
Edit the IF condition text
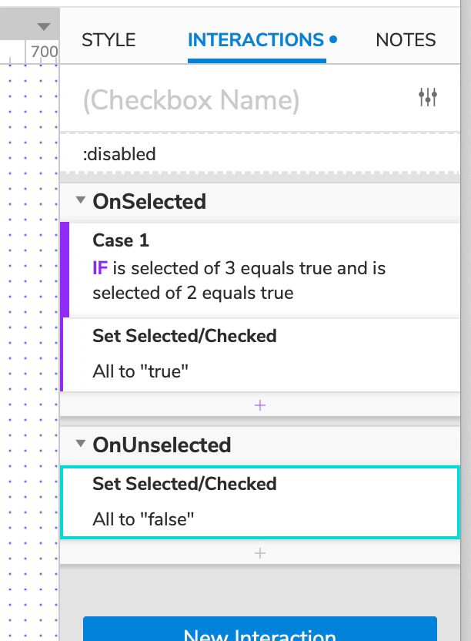point(239,280)
